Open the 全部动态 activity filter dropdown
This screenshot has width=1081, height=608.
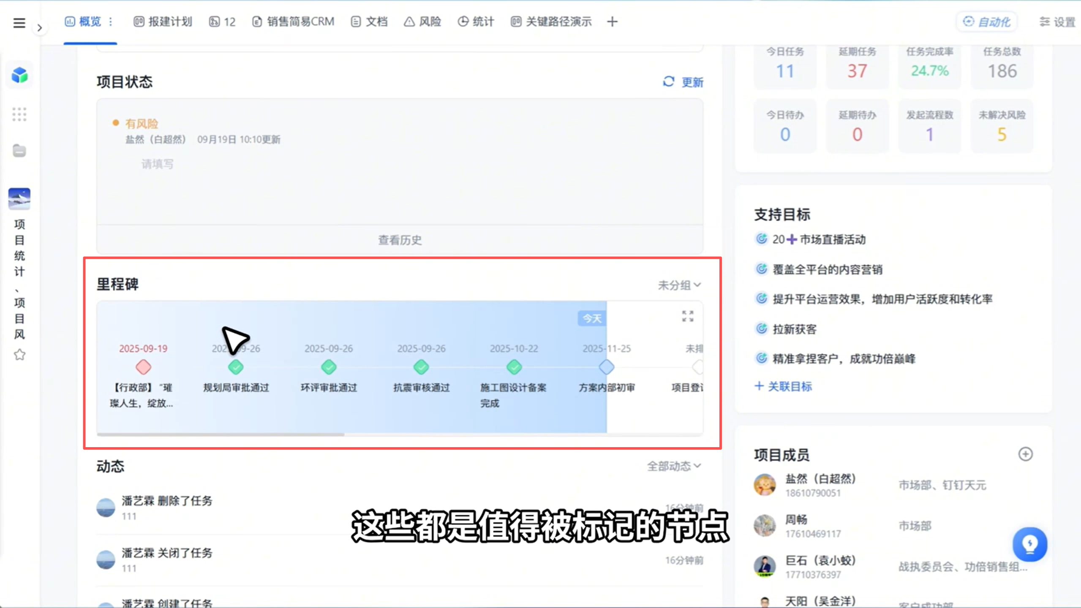click(674, 466)
